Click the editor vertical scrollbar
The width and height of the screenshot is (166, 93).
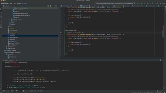163,31
